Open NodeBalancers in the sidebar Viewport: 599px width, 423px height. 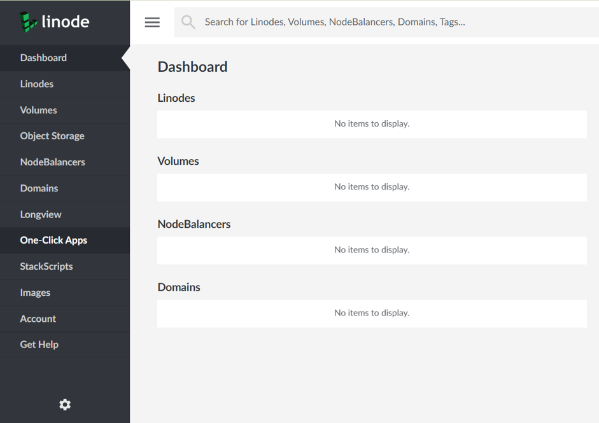(65, 162)
